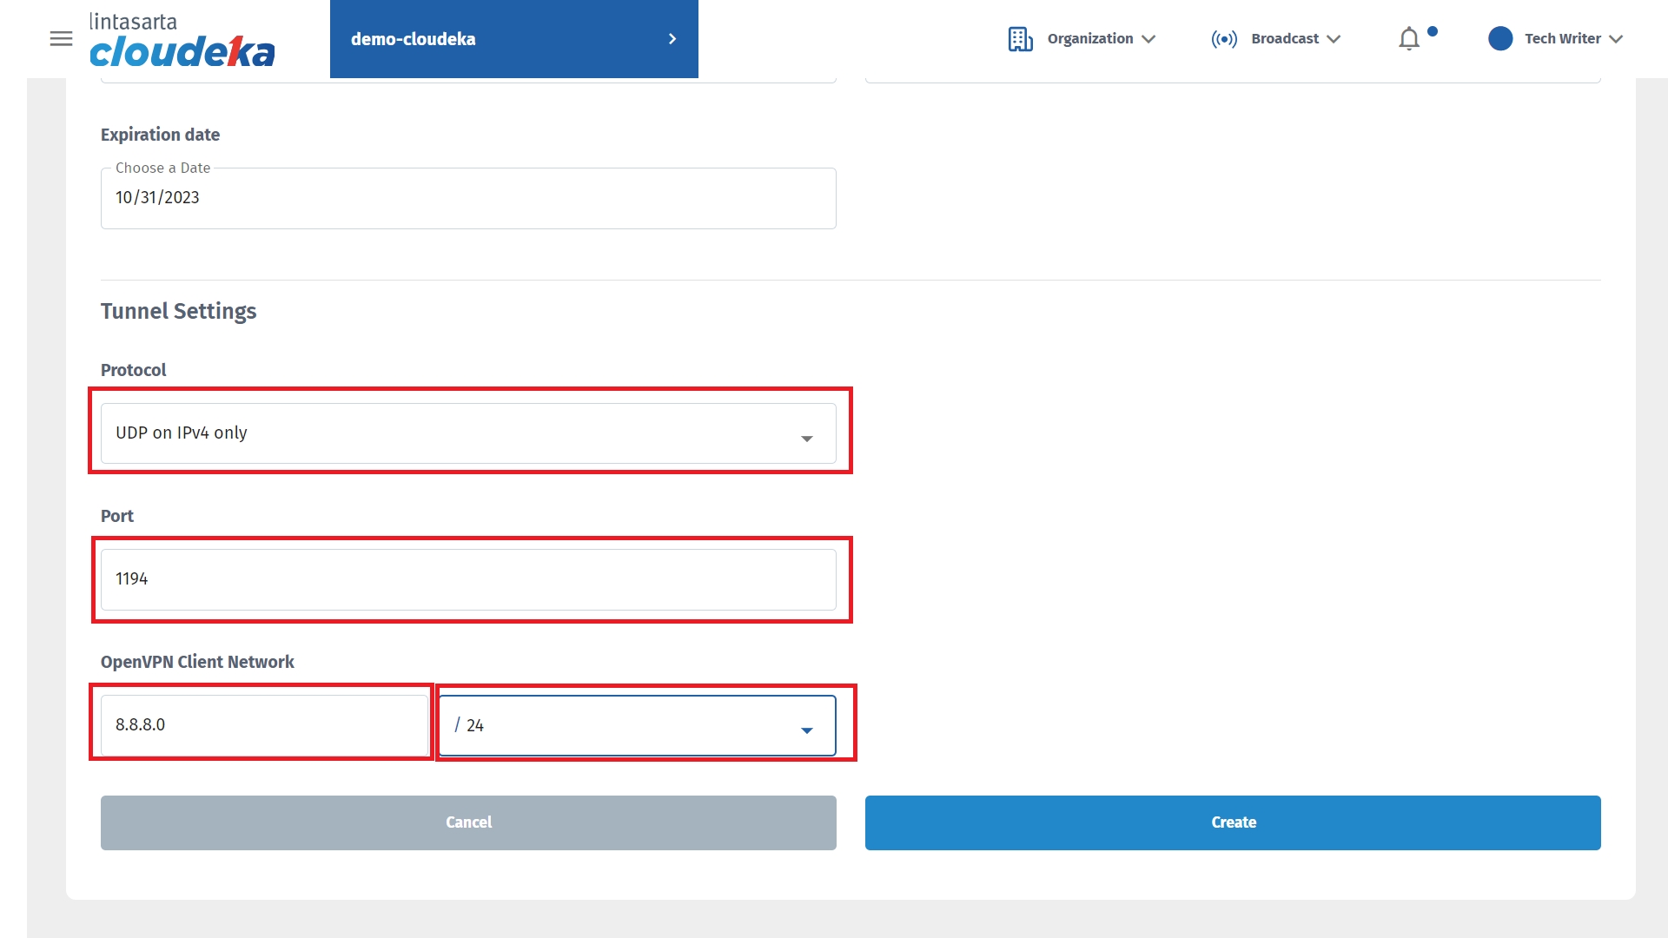Image resolution: width=1668 pixels, height=938 pixels.
Task: Select the demo-cloudeka project tab
Action: 414,39
